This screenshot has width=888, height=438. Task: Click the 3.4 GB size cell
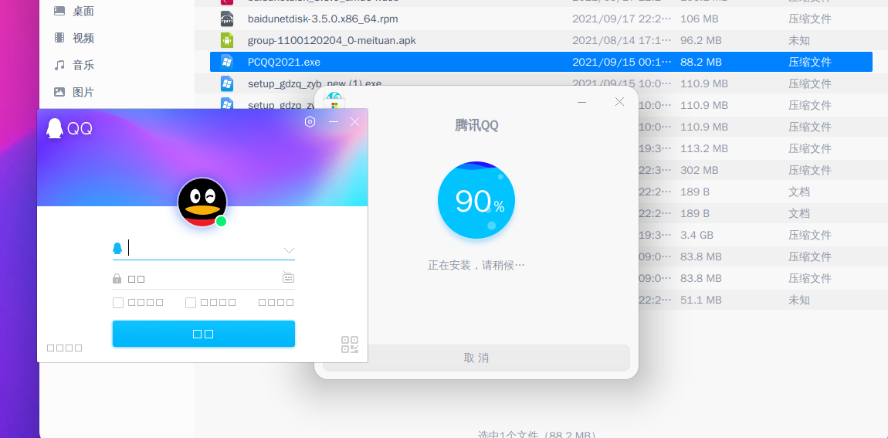(x=697, y=235)
